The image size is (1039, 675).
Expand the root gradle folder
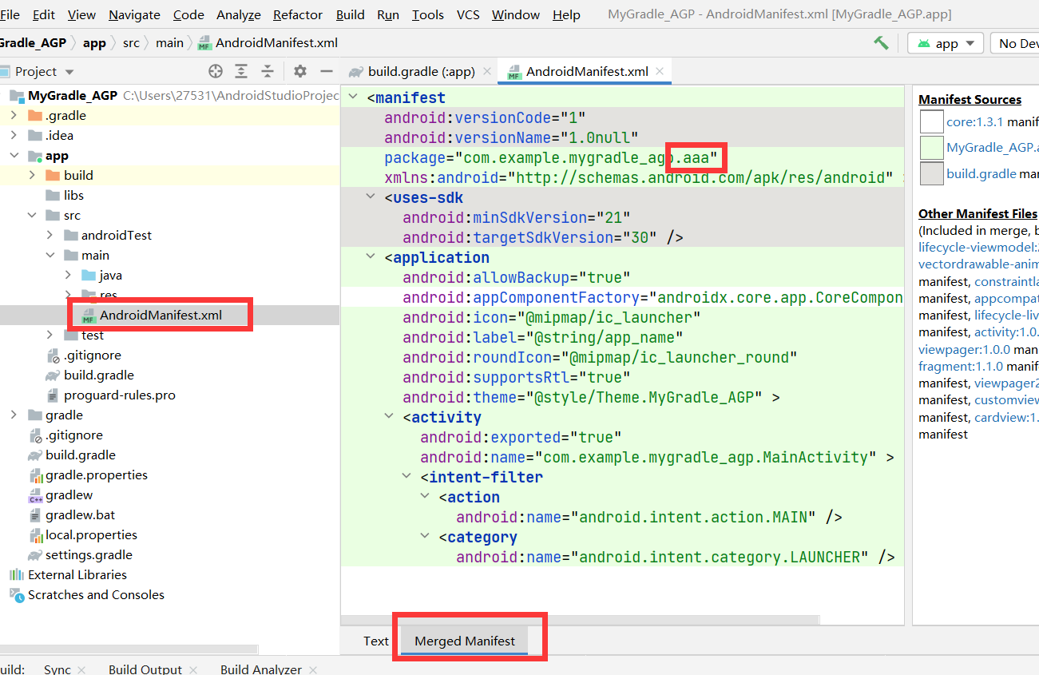click(14, 415)
